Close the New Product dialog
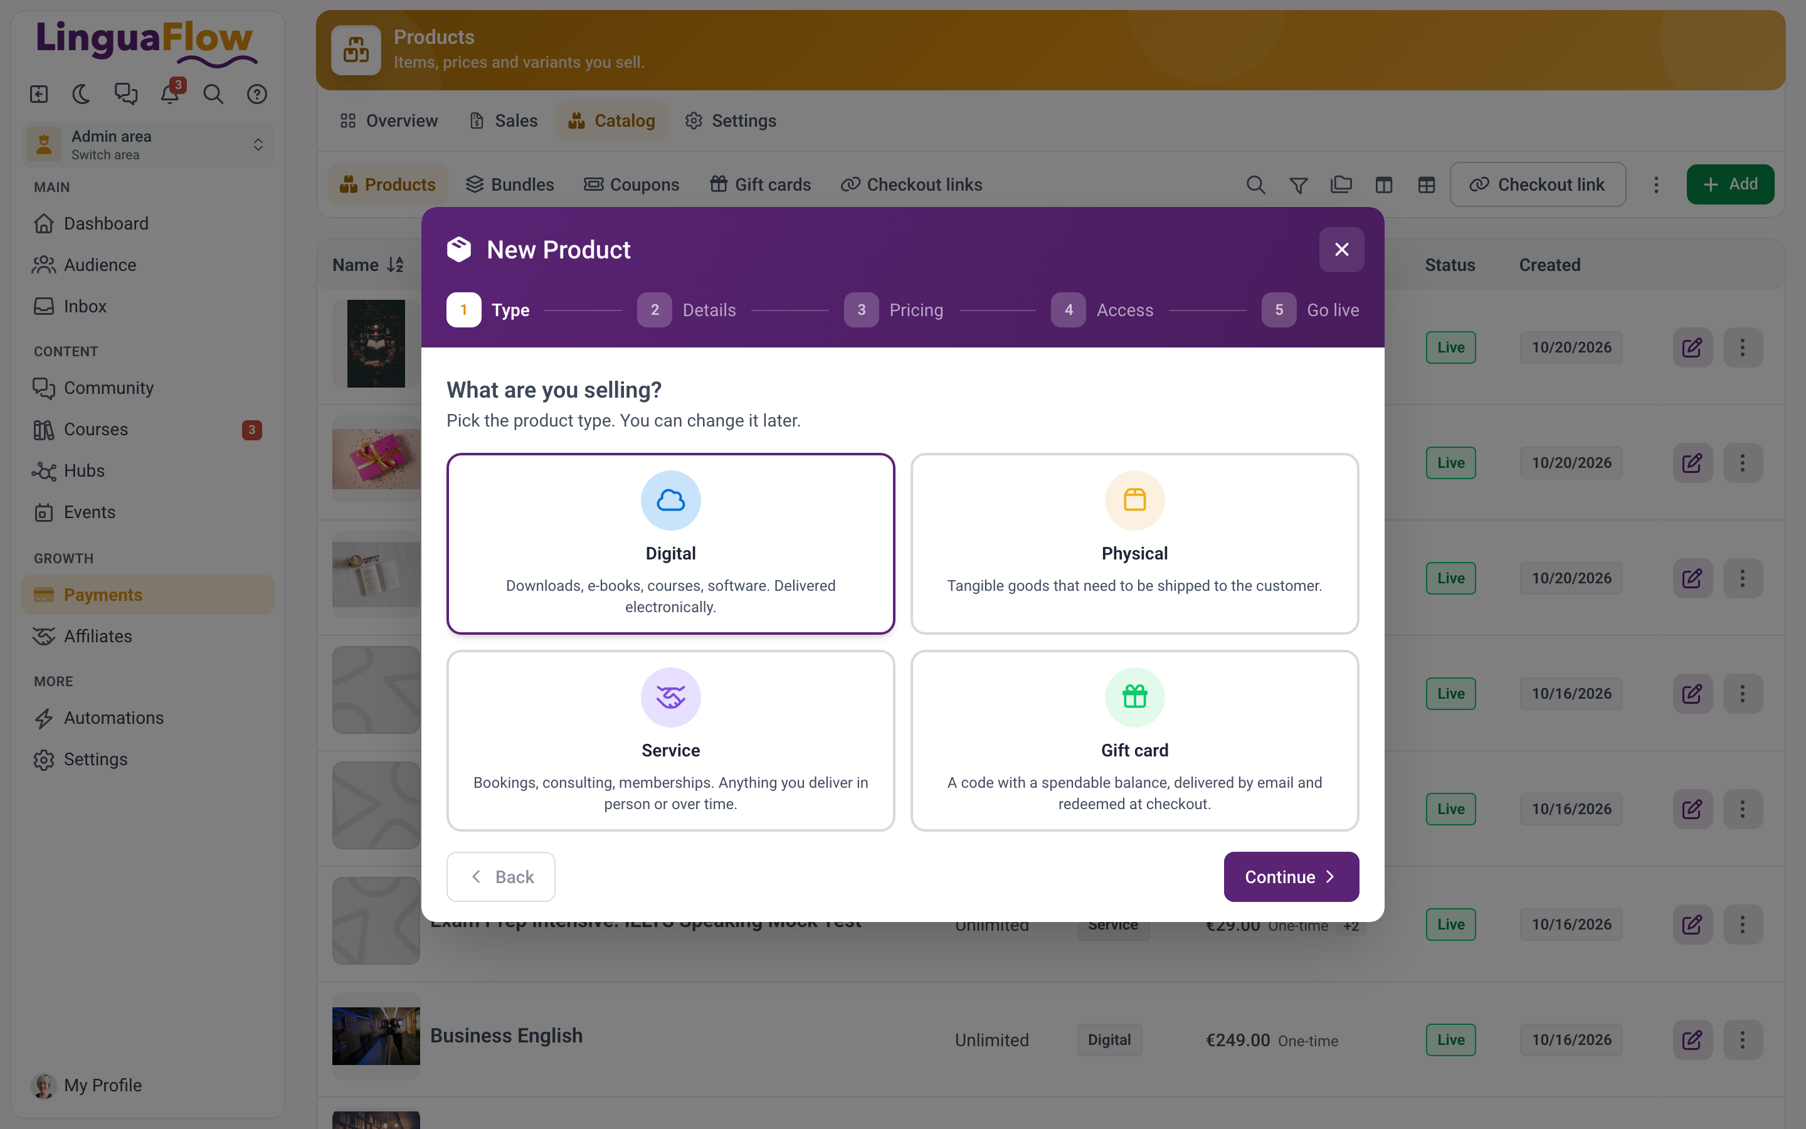Screen dimensions: 1806x1129 [x=1341, y=250]
